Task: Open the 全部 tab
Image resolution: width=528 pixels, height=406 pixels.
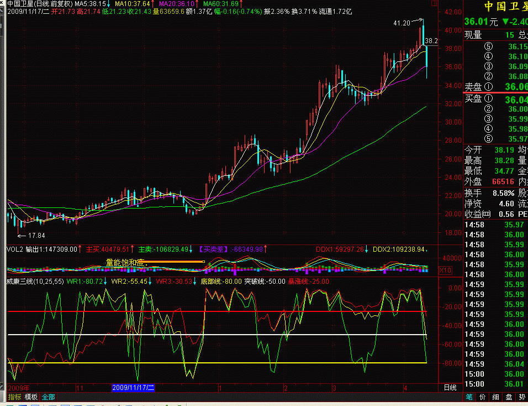Action: pos(48,397)
